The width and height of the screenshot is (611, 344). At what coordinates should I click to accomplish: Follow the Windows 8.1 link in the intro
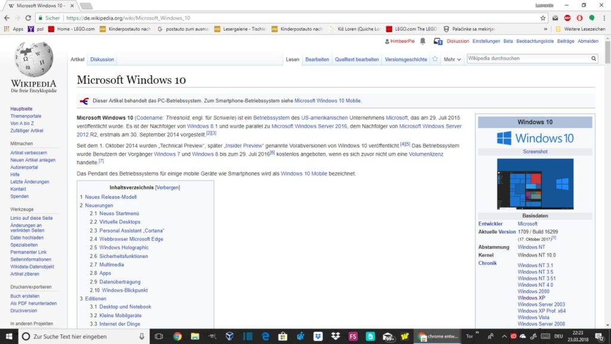click(202, 127)
